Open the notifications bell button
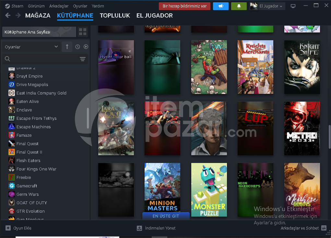The image size is (331, 238). click(x=239, y=6)
